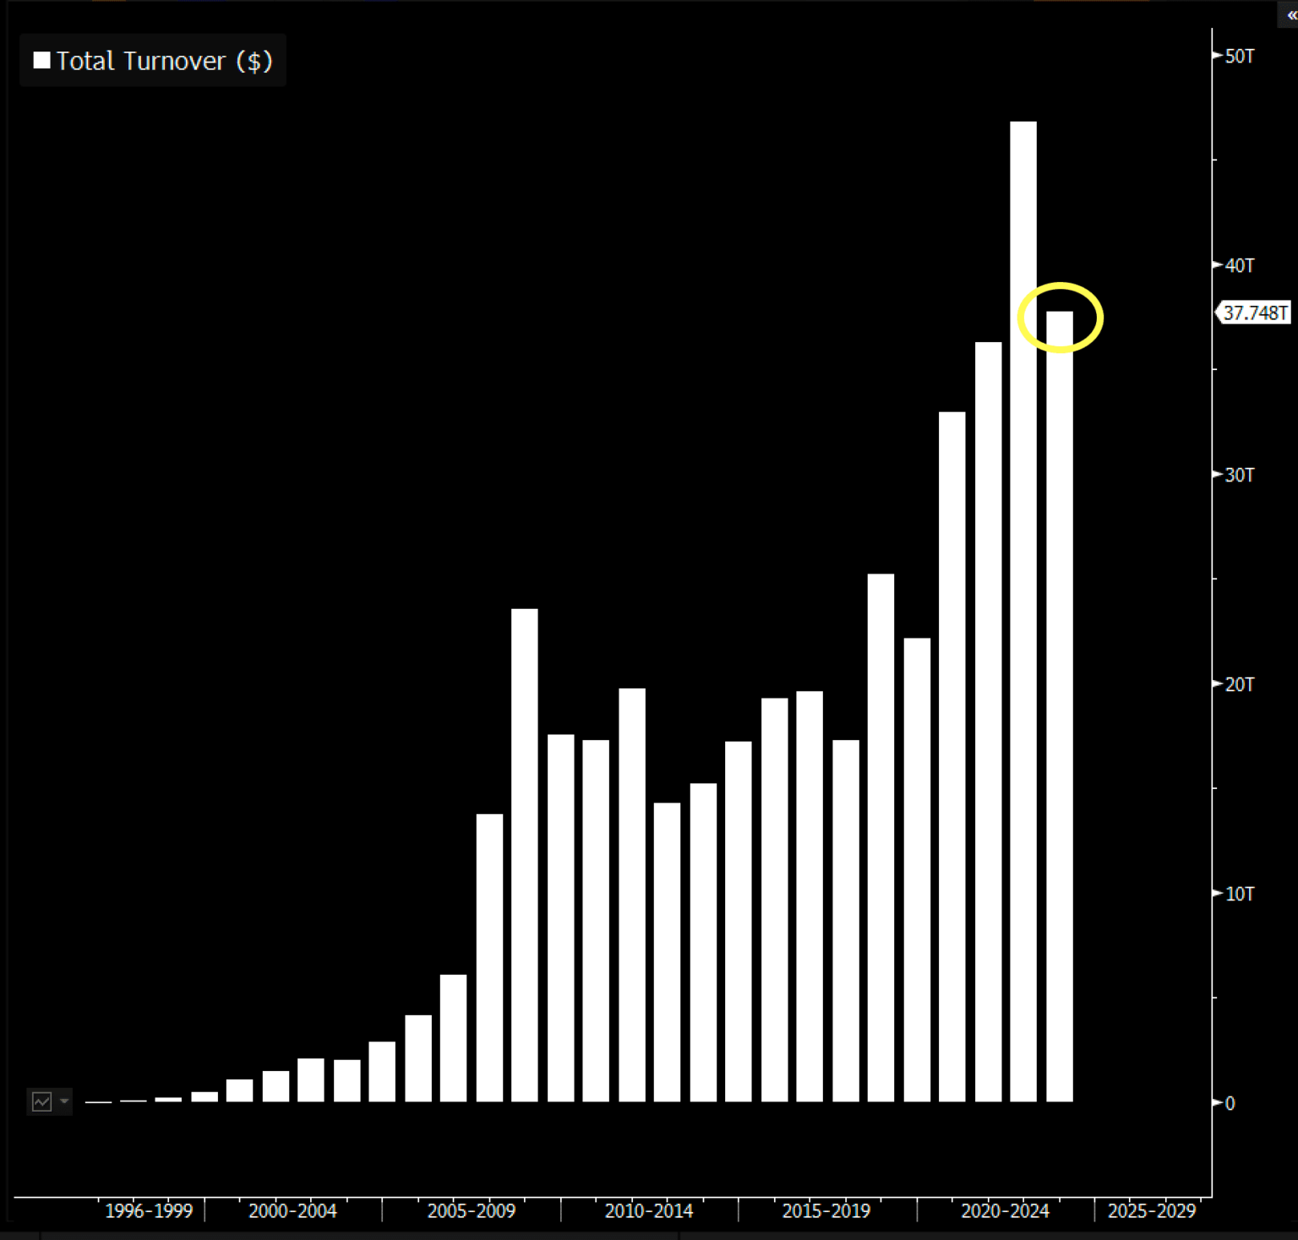The height and width of the screenshot is (1240, 1298).
Task: Click the 2005-2009 x-axis label
Action: pos(471,1210)
